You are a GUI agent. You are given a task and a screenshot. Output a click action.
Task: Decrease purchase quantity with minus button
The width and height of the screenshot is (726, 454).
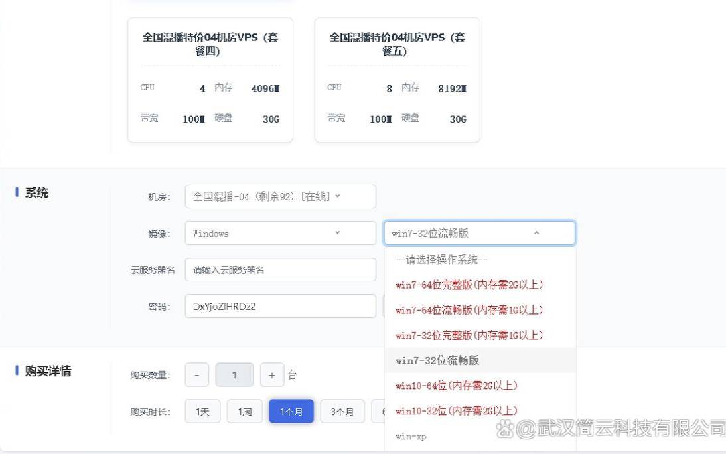click(196, 374)
